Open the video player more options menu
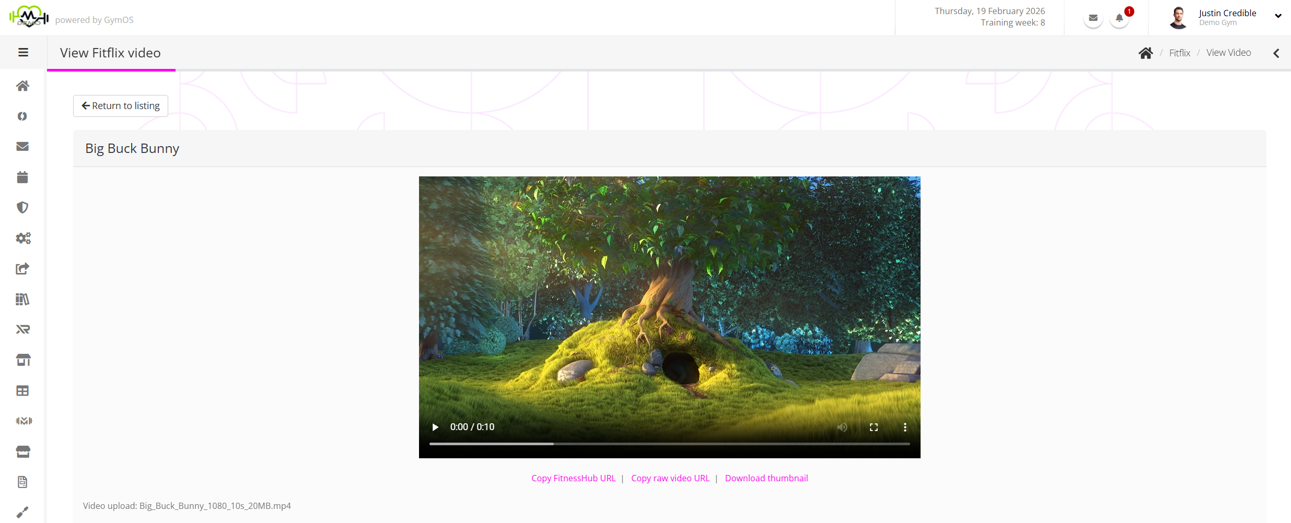This screenshot has height=523, width=1291. (905, 427)
